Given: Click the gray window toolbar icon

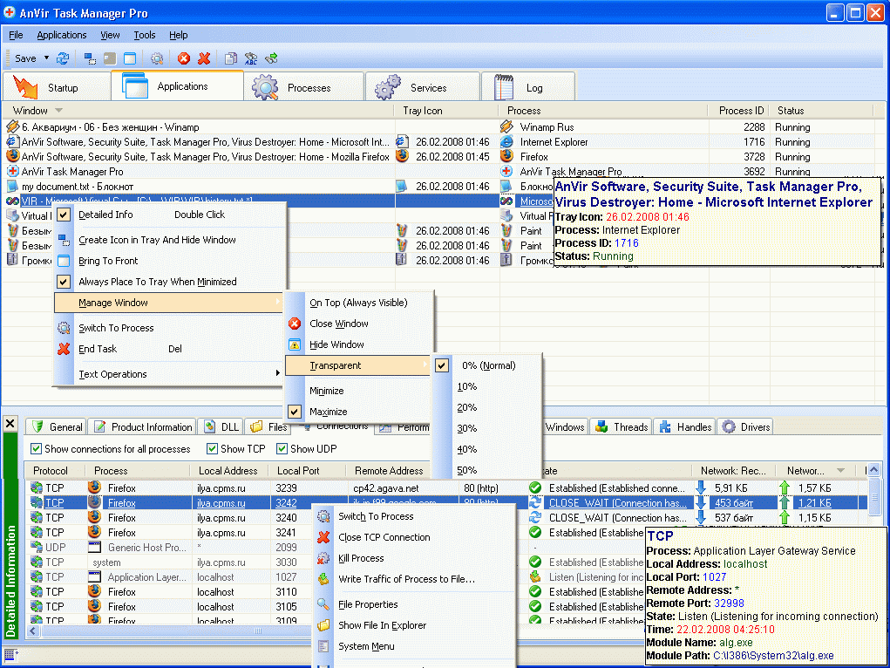Looking at the screenshot, I should (110, 58).
